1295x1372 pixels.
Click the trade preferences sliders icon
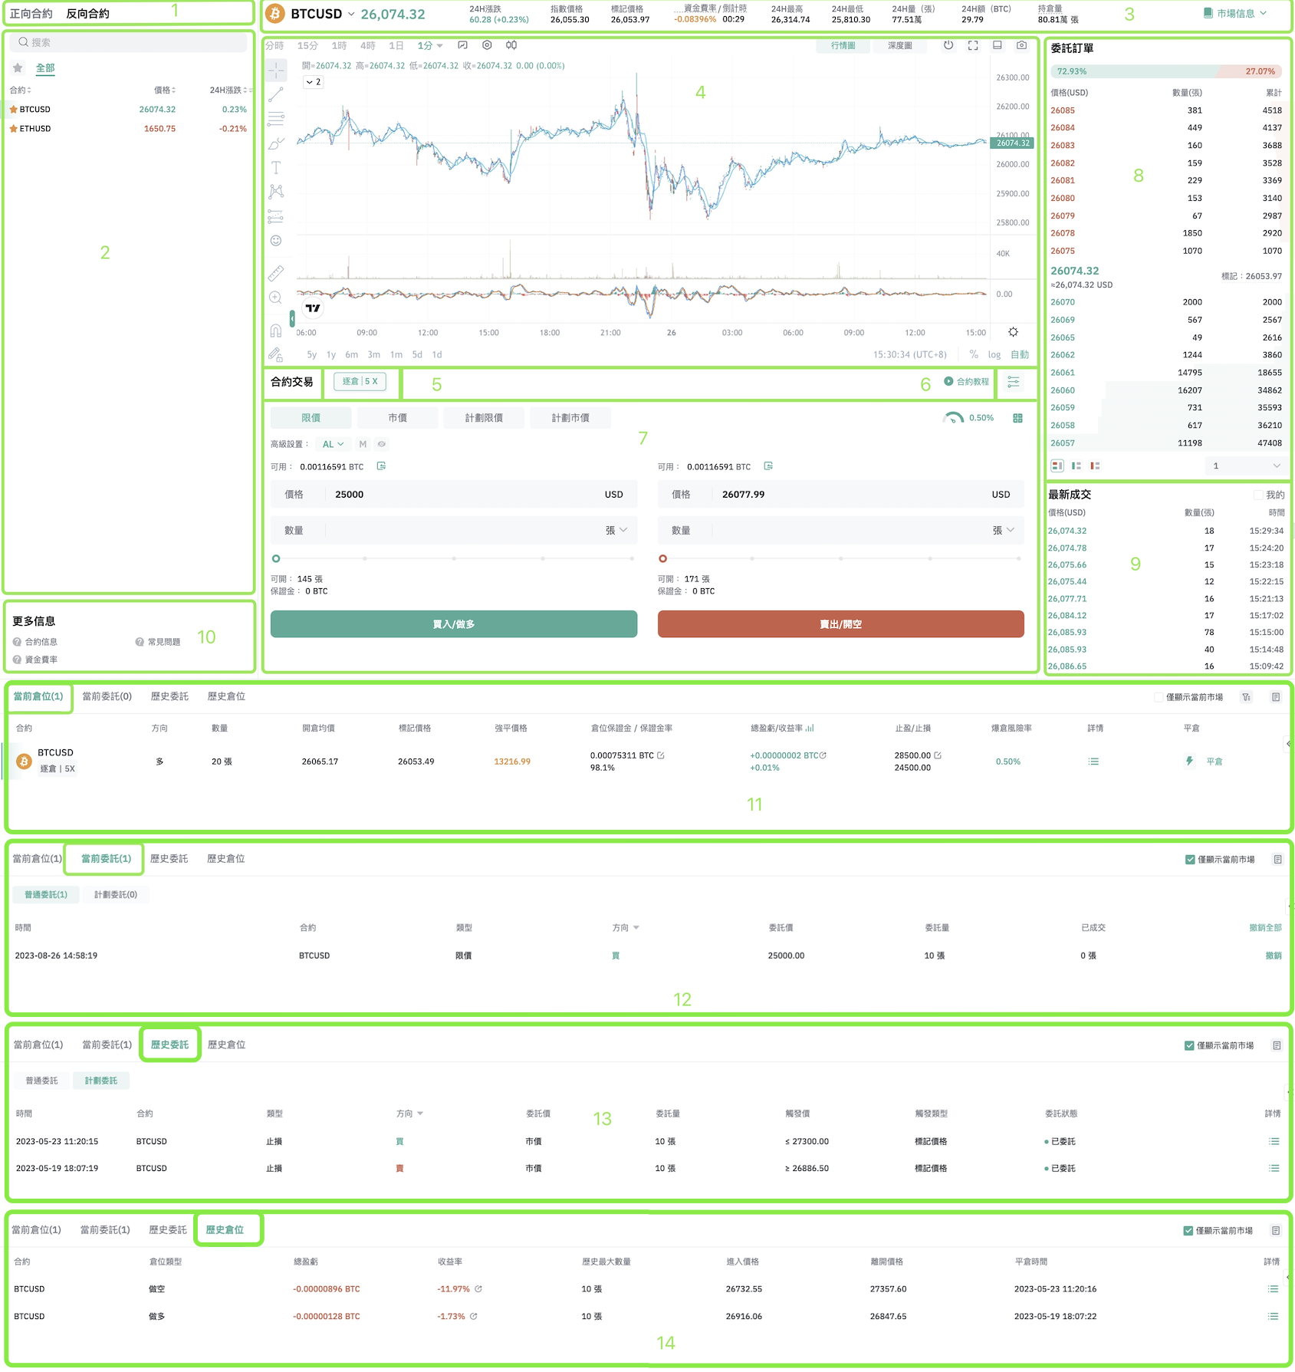point(1014,382)
